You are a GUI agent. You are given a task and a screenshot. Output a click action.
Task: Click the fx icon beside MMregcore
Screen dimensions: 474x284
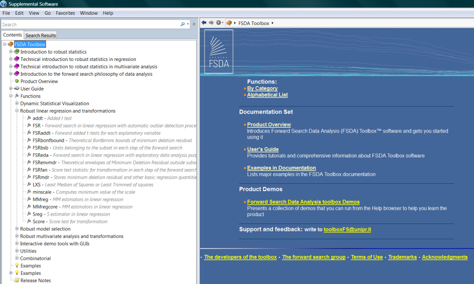pyautogui.click(x=29, y=206)
